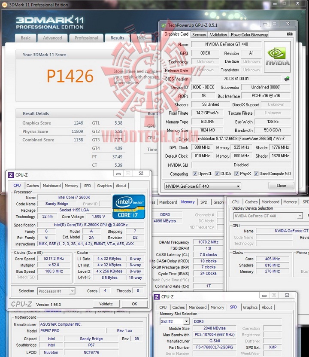Open the Professional tab in 3DMark 11
This screenshot has height=357, width=309.
[x=86, y=38]
